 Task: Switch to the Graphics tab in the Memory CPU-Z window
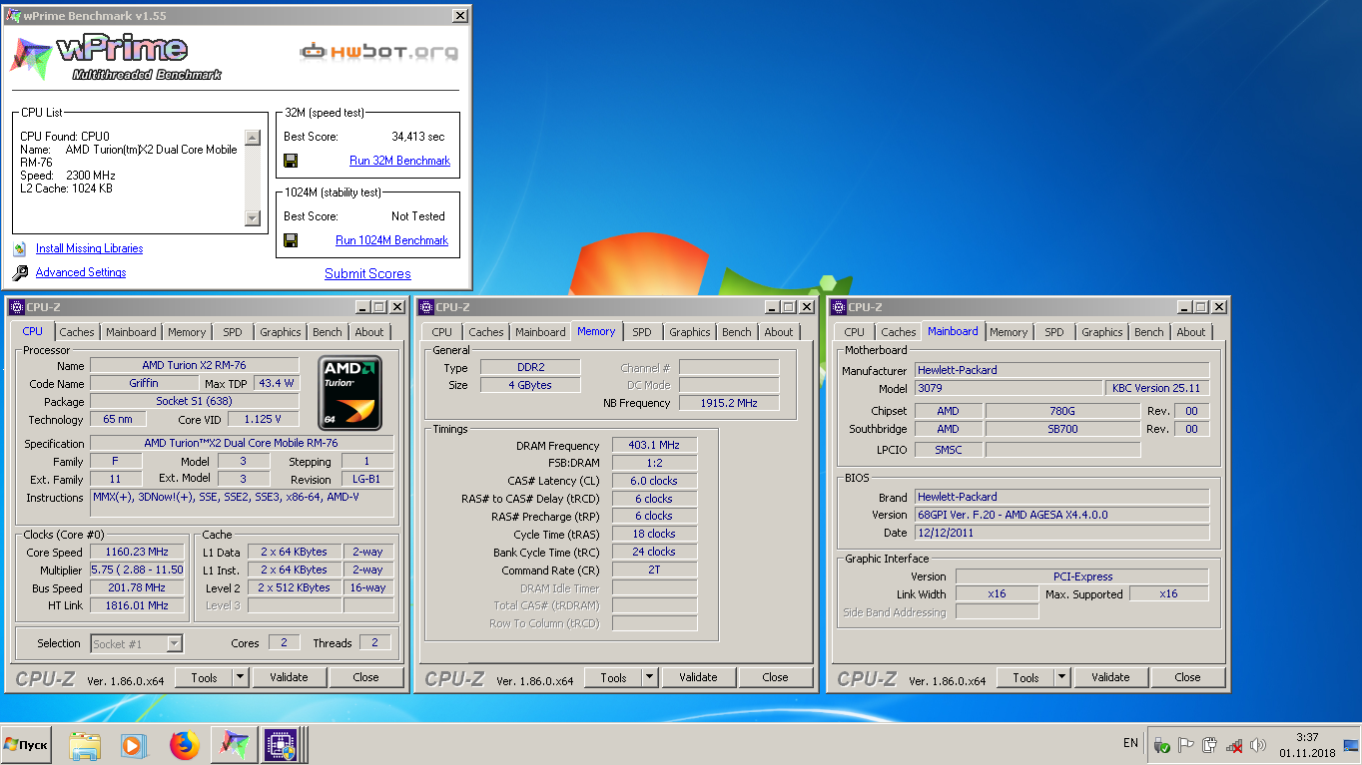690,332
